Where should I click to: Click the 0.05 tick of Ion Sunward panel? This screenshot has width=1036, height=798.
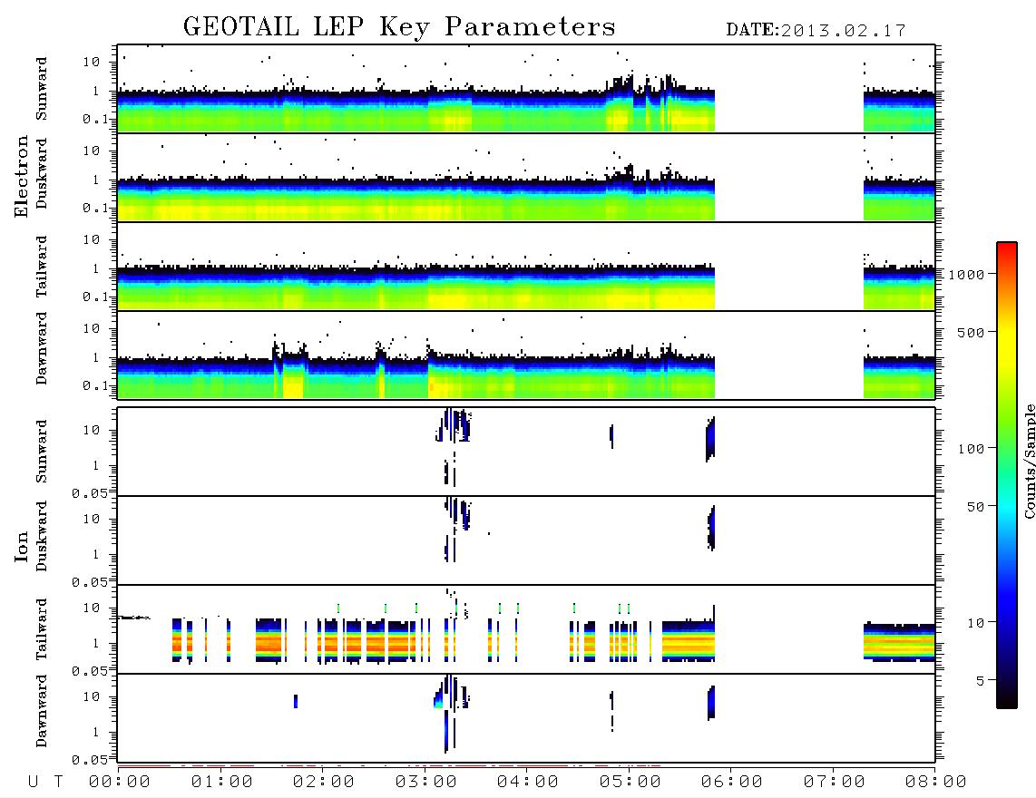click(x=90, y=493)
